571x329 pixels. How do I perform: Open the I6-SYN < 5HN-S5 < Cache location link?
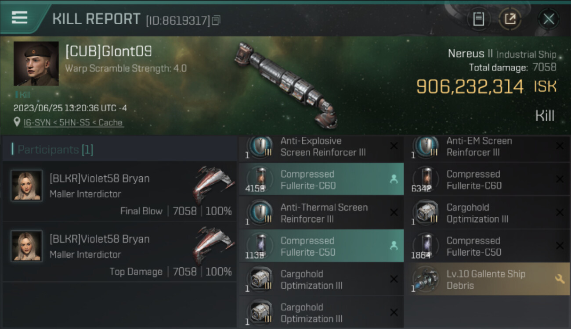click(73, 122)
